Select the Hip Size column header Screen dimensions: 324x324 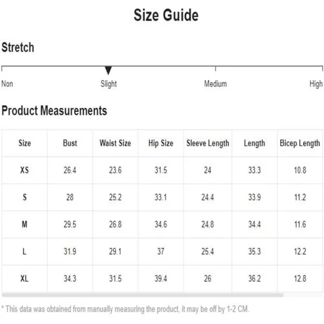pyautogui.click(x=161, y=143)
